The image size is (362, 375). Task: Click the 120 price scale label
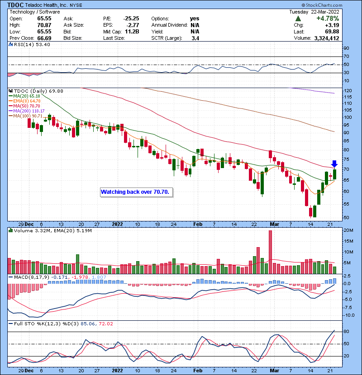[x=348, y=91]
